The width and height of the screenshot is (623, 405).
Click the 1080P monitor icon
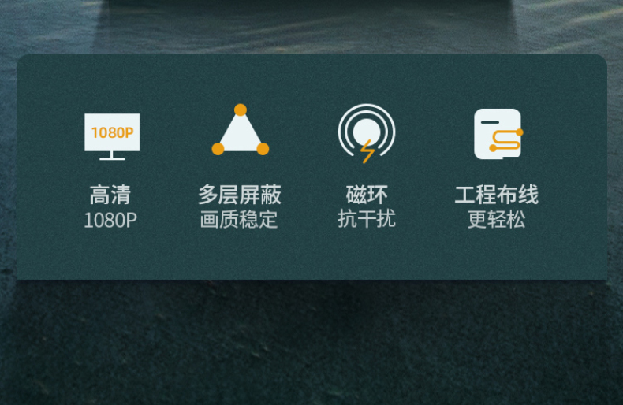tap(112, 136)
